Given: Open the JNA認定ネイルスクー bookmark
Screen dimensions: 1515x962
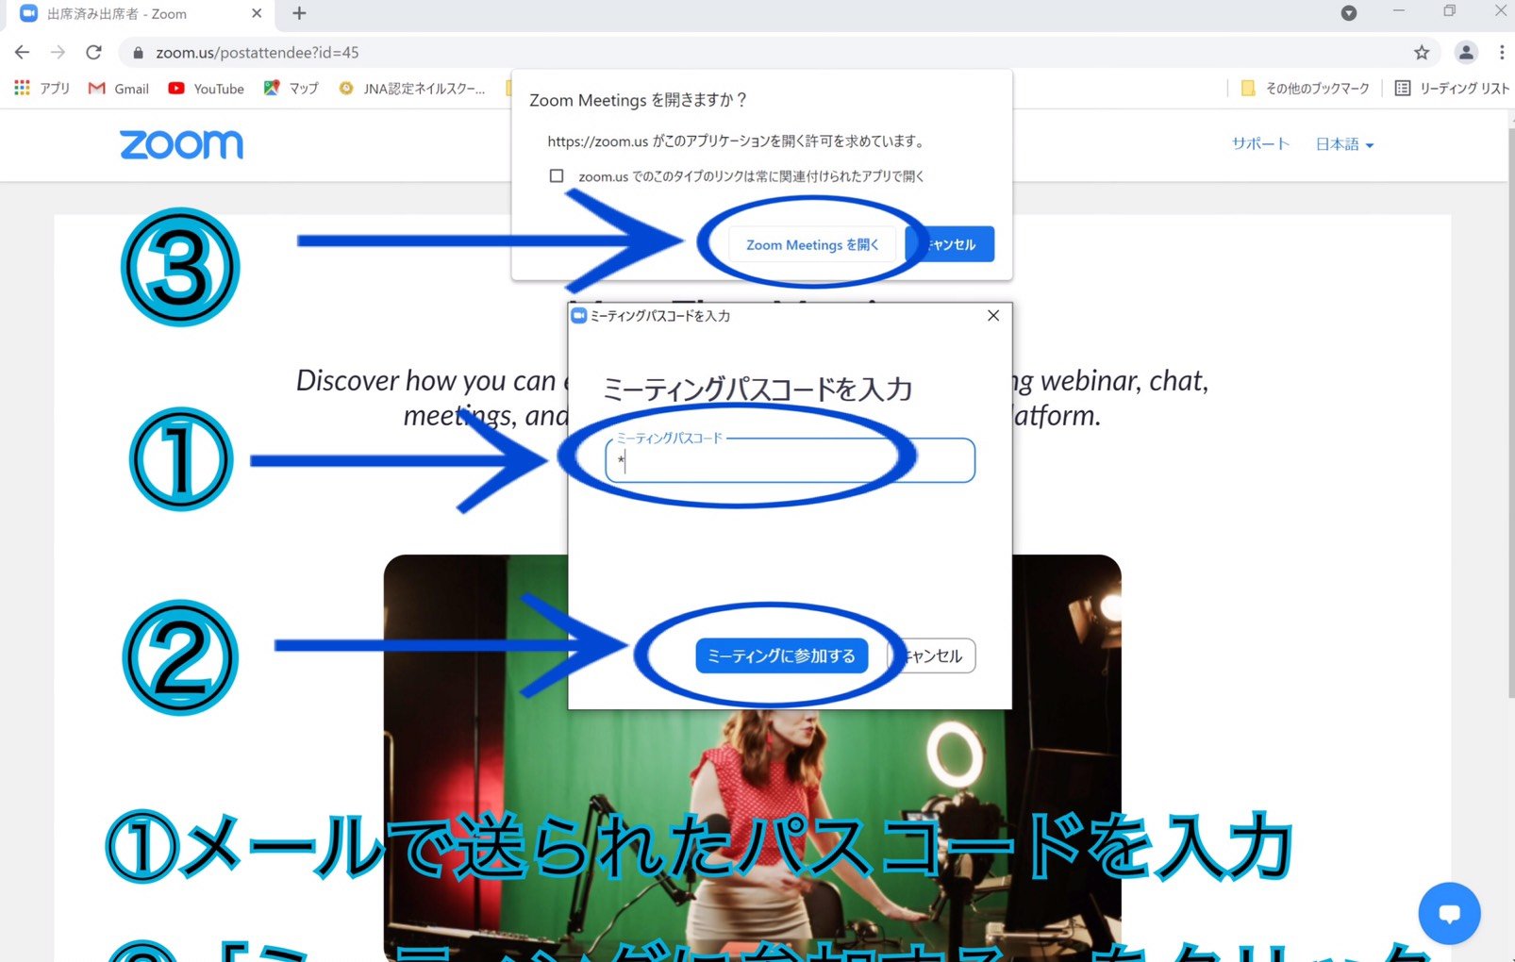Looking at the screenshot, I should pyautogui.click(x=412, y=89).
